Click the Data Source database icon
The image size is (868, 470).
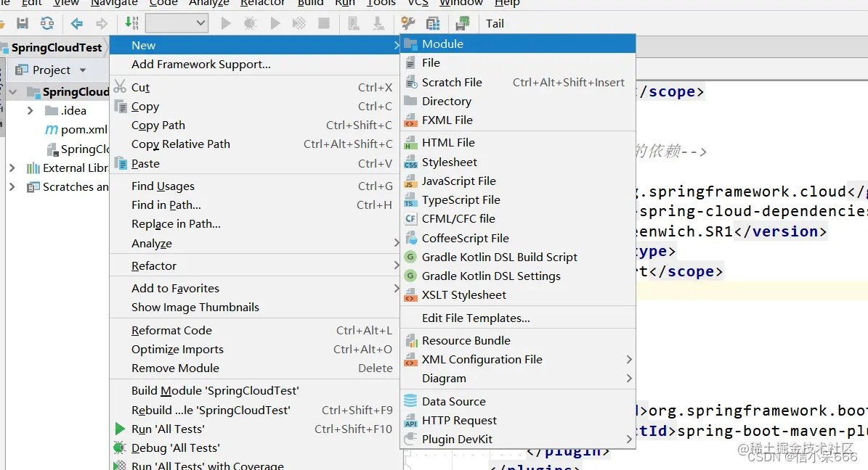point(410,401)
